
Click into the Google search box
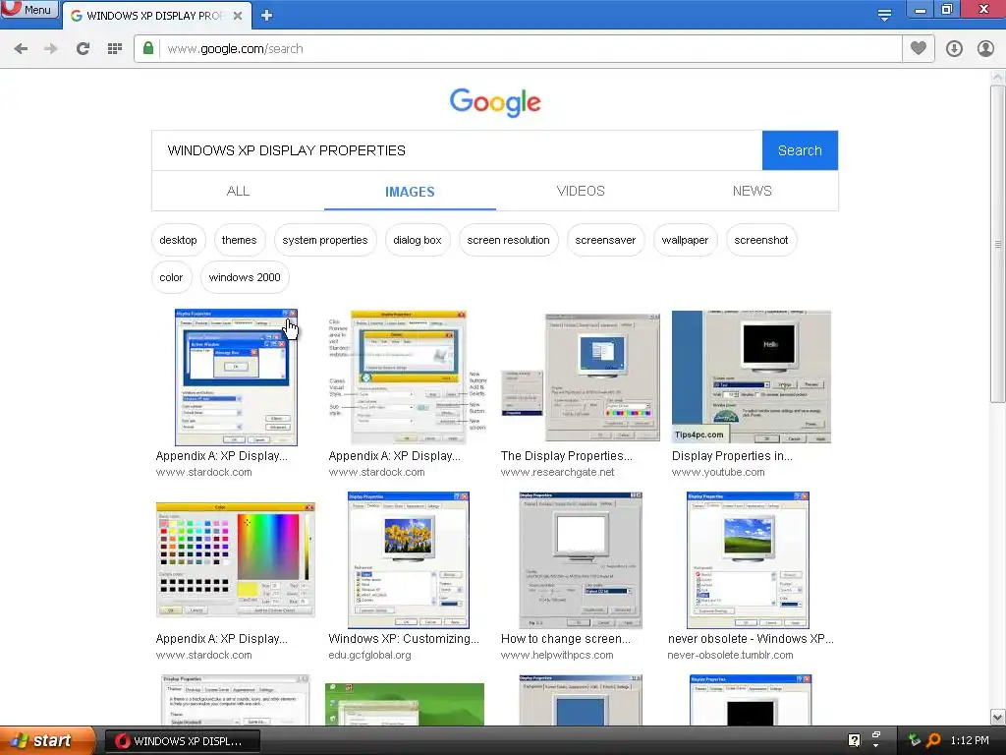click(x=457, y=150)
